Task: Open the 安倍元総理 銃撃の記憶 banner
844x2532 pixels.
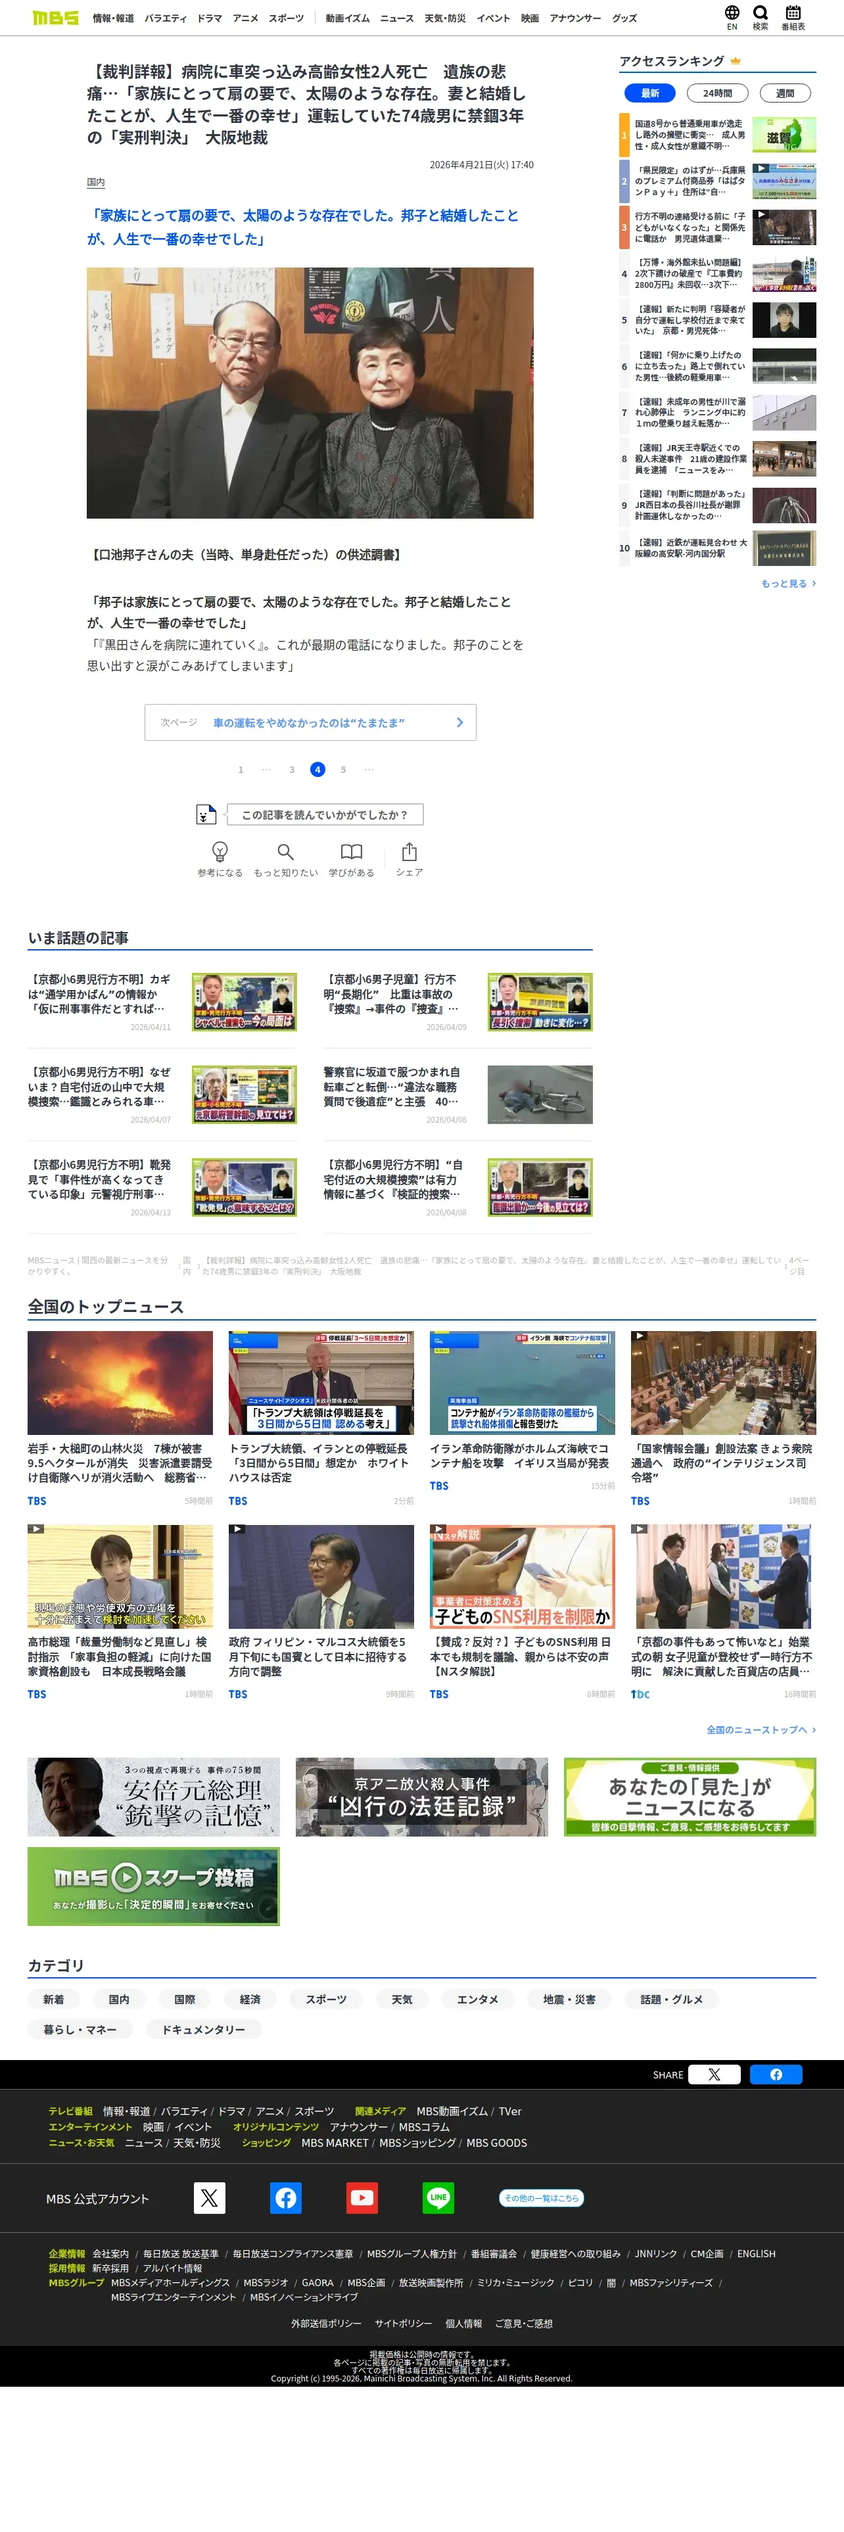Action: [x=153, y=1796]
